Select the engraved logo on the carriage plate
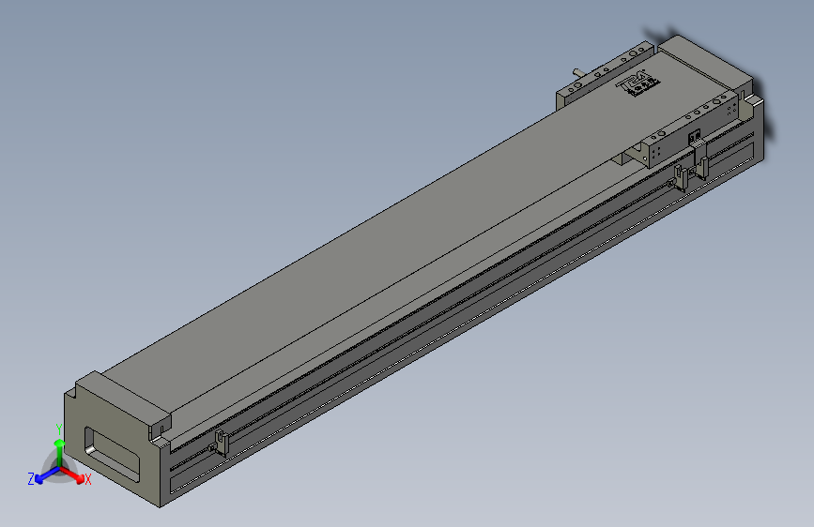 point(637,83)
